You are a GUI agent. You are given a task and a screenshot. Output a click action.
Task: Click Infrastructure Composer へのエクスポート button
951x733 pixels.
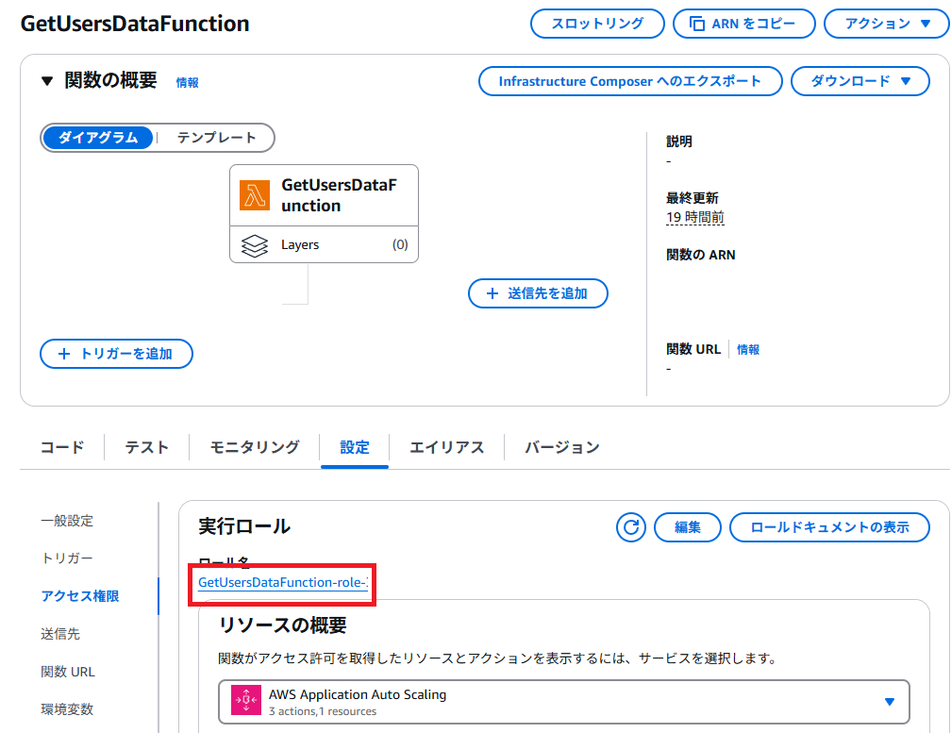coord(630,81)
